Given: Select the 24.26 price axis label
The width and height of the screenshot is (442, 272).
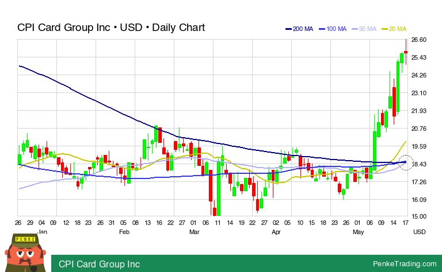Looking at the screenshot, I should (418, 75).
